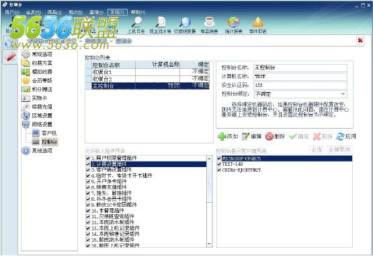This screenshot has height=256, width=373.
Task: Uncheck 5.开户办卡插件 checkbox
Action: [88, 181]
